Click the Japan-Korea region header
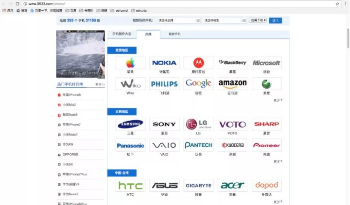The image size is (350, 205). tap(122, 112)
